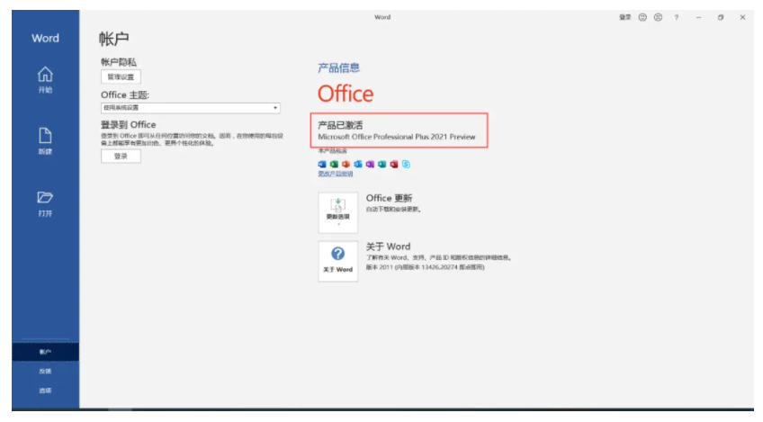Open the 打开 file browser page
The height and width of the screenshot is (422, 763).
tap(45, 203)
